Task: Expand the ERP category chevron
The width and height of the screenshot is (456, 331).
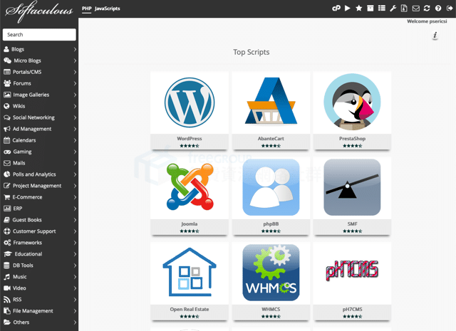Action: click(x=75, y=209)
